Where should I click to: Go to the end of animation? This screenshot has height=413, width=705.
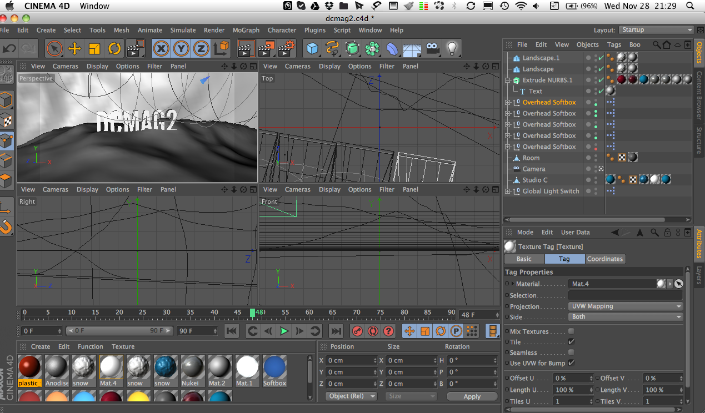click(336, 331)
